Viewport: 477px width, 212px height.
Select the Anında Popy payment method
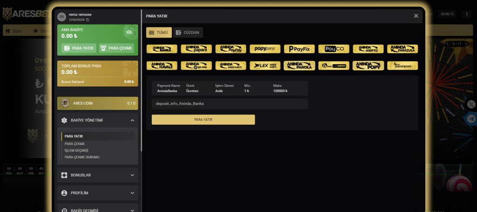coord(368,66)
